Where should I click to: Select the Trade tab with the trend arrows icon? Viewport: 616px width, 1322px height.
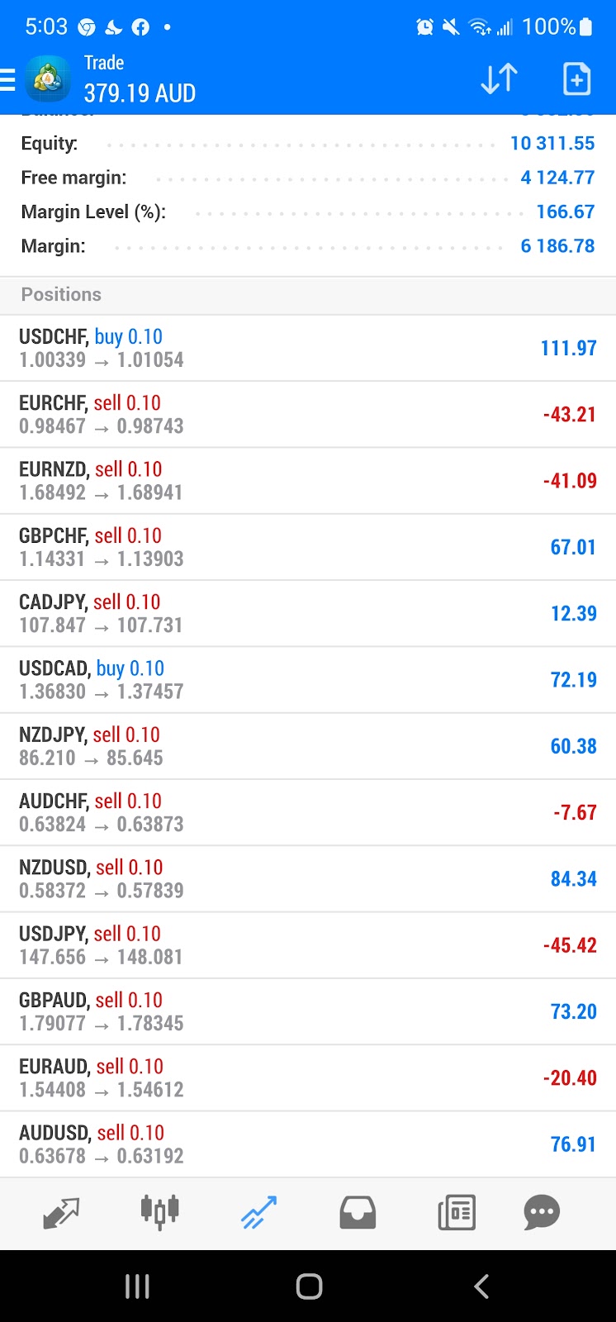coord(258,1213)
